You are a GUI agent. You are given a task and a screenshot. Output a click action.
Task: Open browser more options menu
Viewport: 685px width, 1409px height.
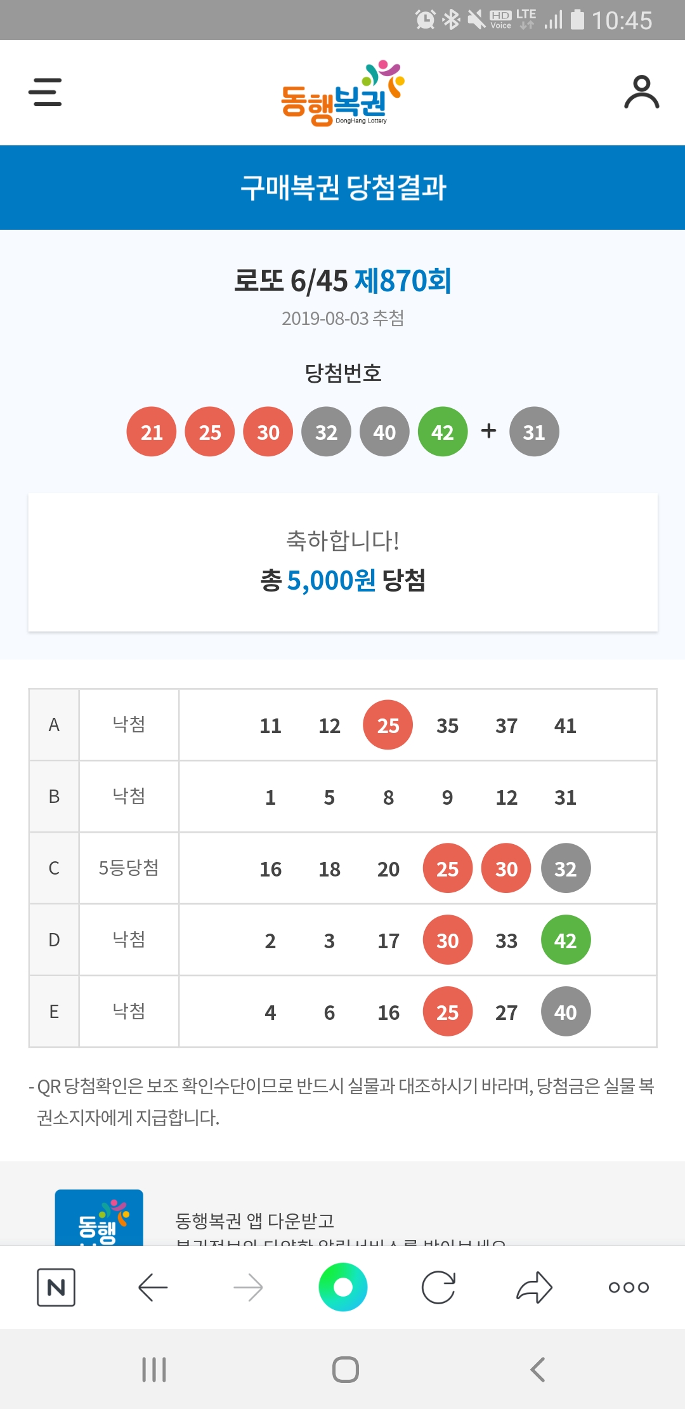[628, 1287]
